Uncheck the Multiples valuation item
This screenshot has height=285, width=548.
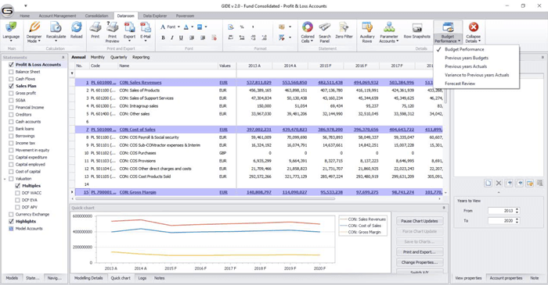click(17, 186)
